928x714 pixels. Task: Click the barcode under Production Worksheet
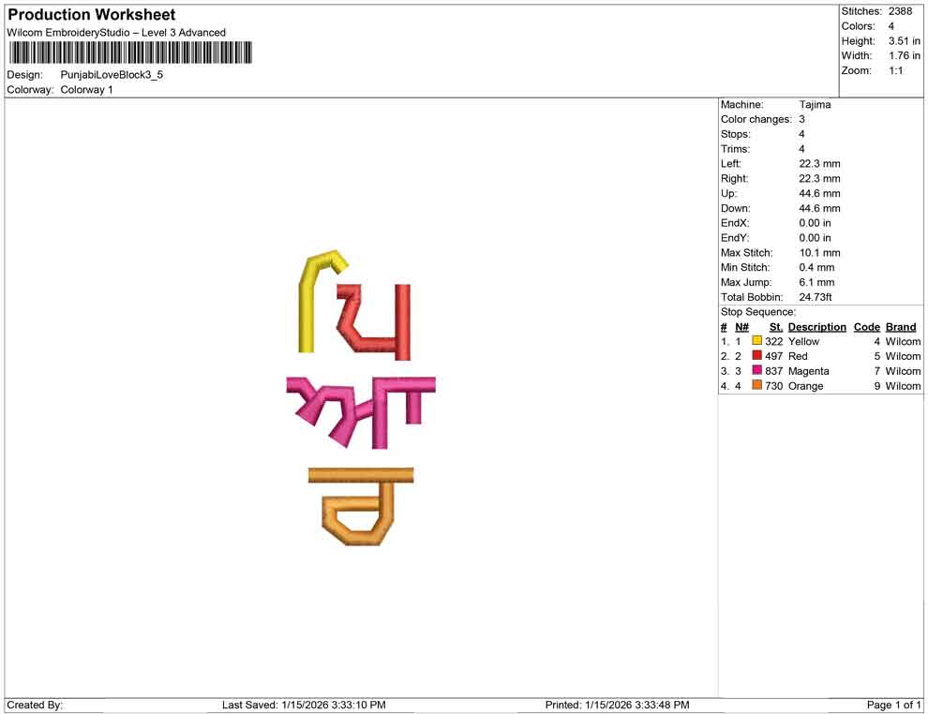pos(131,53)
